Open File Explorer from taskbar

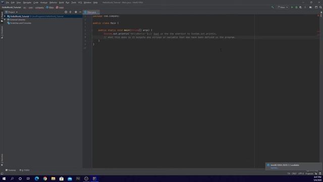[53, 178]
